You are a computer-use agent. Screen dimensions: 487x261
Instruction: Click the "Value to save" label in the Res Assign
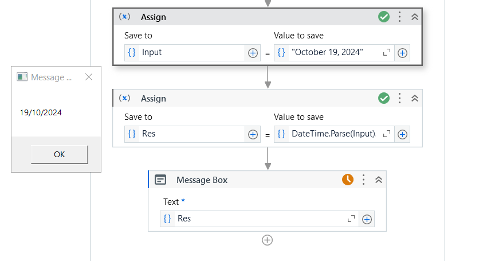tap(299, 117)
